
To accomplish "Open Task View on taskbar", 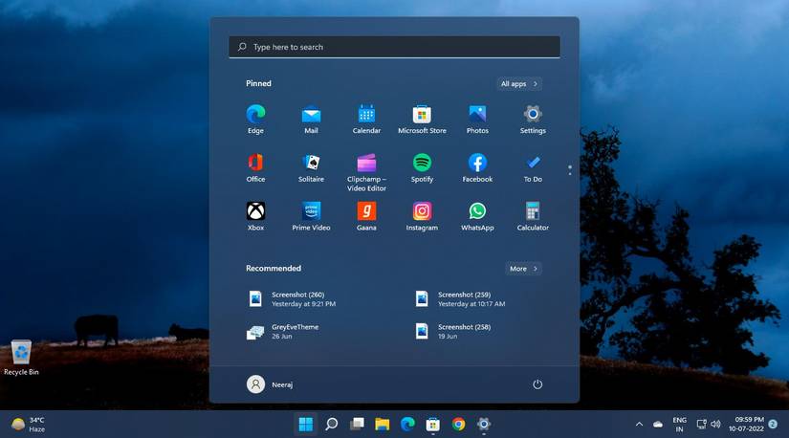I will tap(357, 425).
